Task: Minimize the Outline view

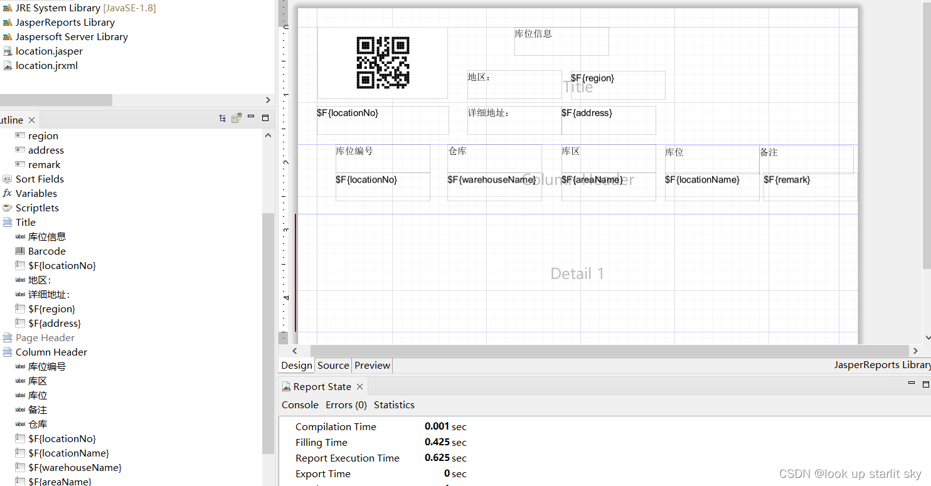Action: click(x=251, y=117)
